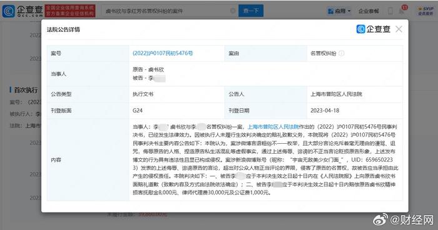Open the SVIP member service icon
The width and height of the screenshot is (438, 230).
(x=425, y=11)
